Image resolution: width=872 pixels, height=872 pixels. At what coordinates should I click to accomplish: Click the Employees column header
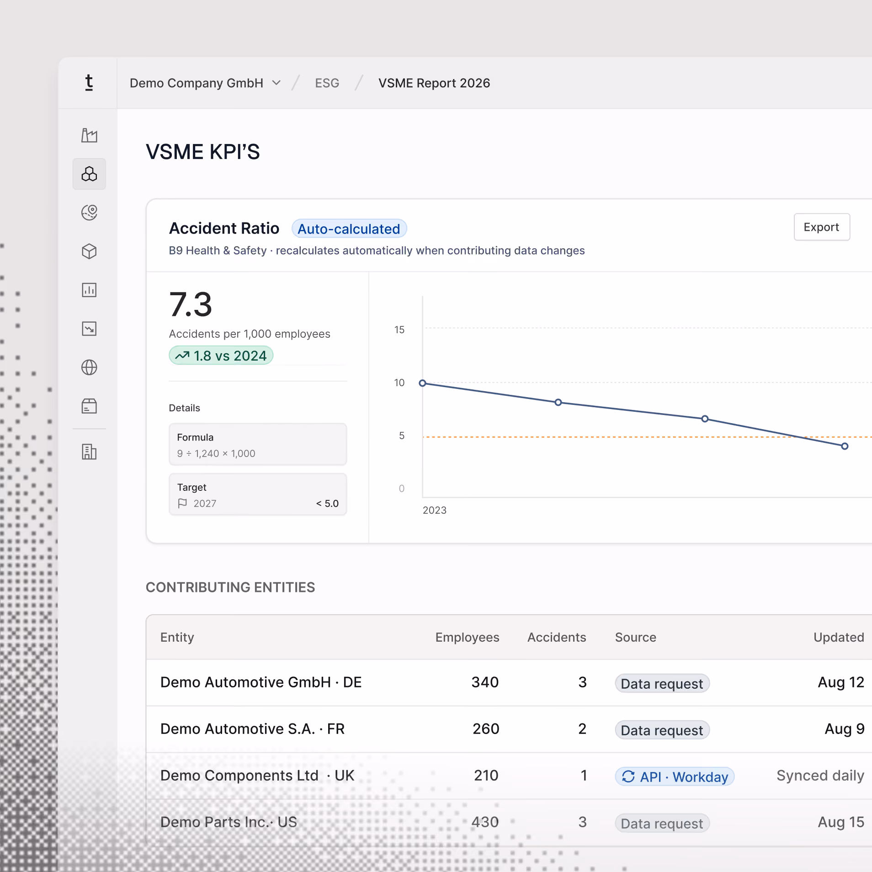467,637
